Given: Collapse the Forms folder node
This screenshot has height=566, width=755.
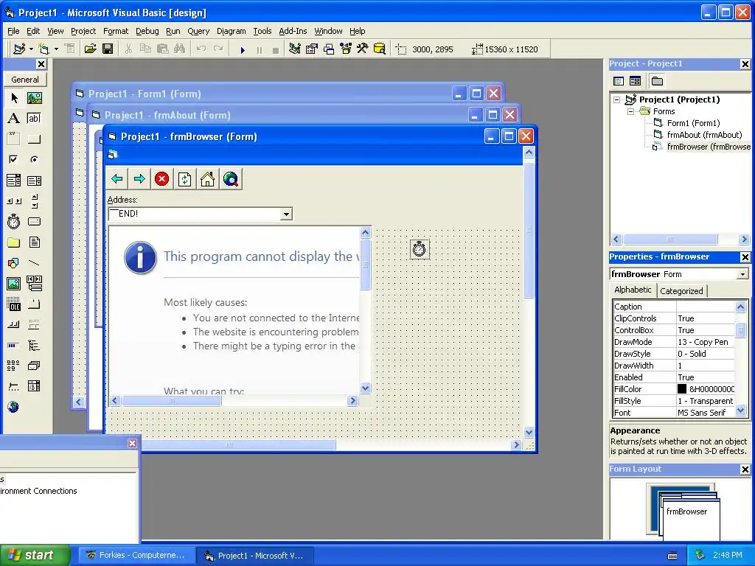Looking at the screenshot, I should tap(631, 112).
